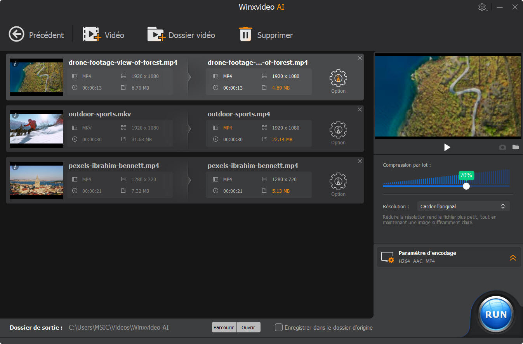Add a video with the Vidéo icon
The width and height of the screenshot is (523, 344).
coord(92,35)
